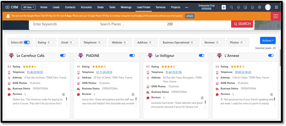Open the more tabs ellipsis menu
This screenshot has height=126, width=286.
(187, 7)
